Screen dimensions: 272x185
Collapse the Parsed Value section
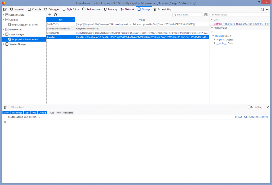coord(212,28)
